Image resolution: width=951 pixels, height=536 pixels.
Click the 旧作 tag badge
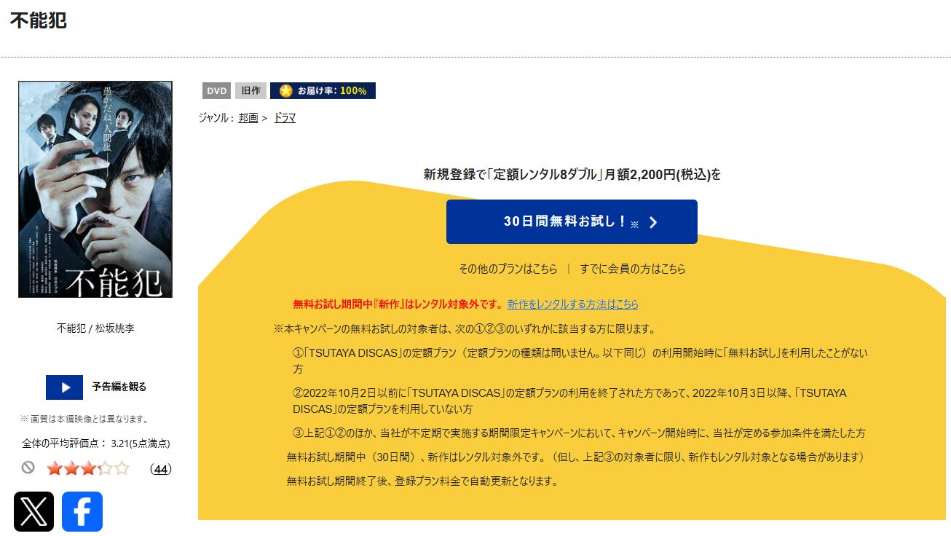[250, 91]
